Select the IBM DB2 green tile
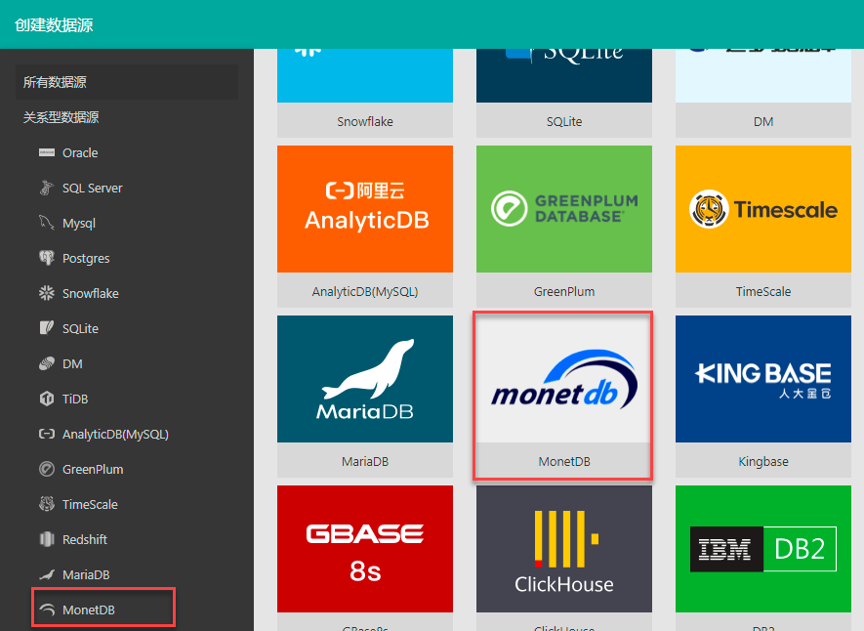 (762, 549)
